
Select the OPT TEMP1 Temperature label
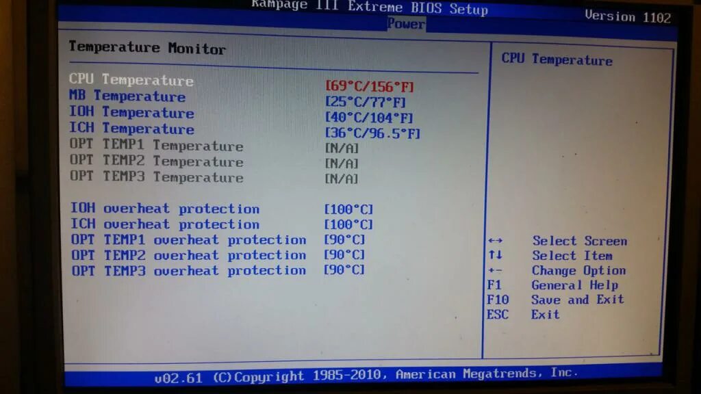click(157, 145)
